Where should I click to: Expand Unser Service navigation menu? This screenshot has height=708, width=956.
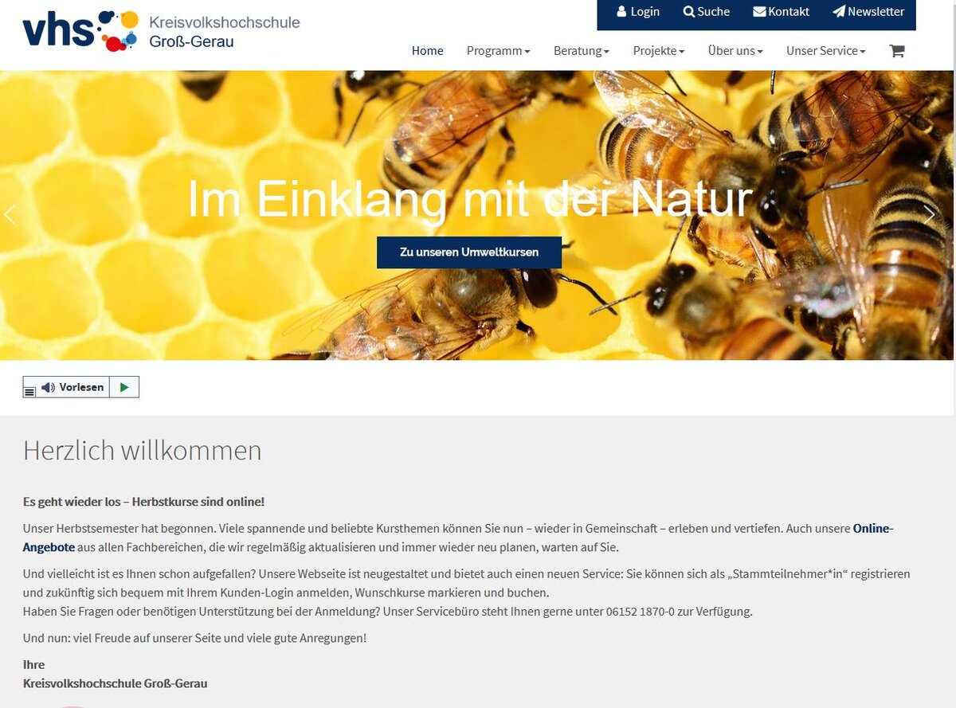(x=825, y=51)
